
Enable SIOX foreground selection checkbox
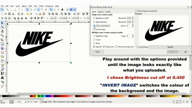(x=136, y=11)
